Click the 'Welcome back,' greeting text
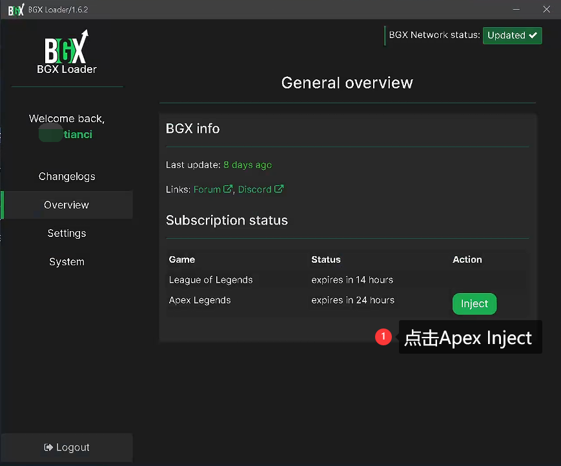Screen dimensions: 561x466 click(67, 118)
